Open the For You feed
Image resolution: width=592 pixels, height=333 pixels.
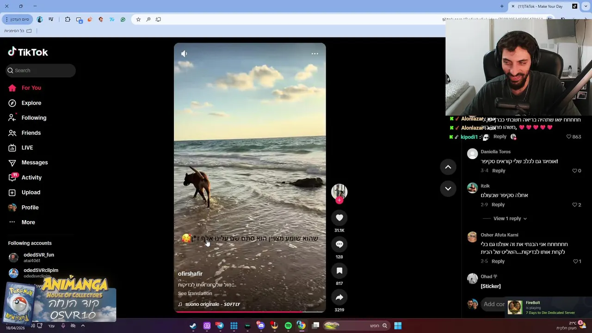click(x=25, y=88)
